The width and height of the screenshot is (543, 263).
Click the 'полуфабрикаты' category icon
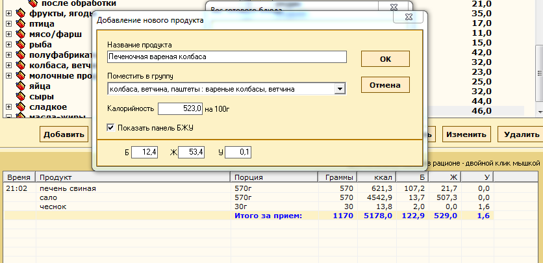21,55
